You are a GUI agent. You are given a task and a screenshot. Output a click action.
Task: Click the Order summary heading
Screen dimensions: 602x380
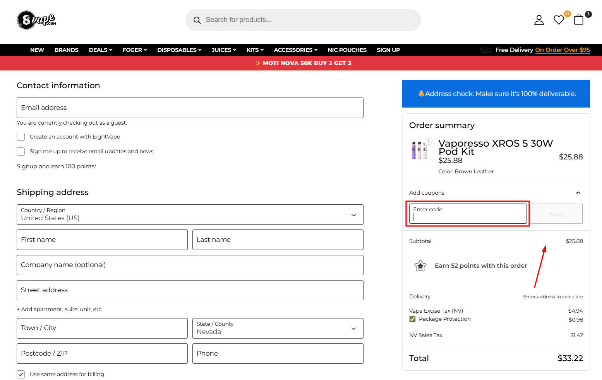pos(442,125)
